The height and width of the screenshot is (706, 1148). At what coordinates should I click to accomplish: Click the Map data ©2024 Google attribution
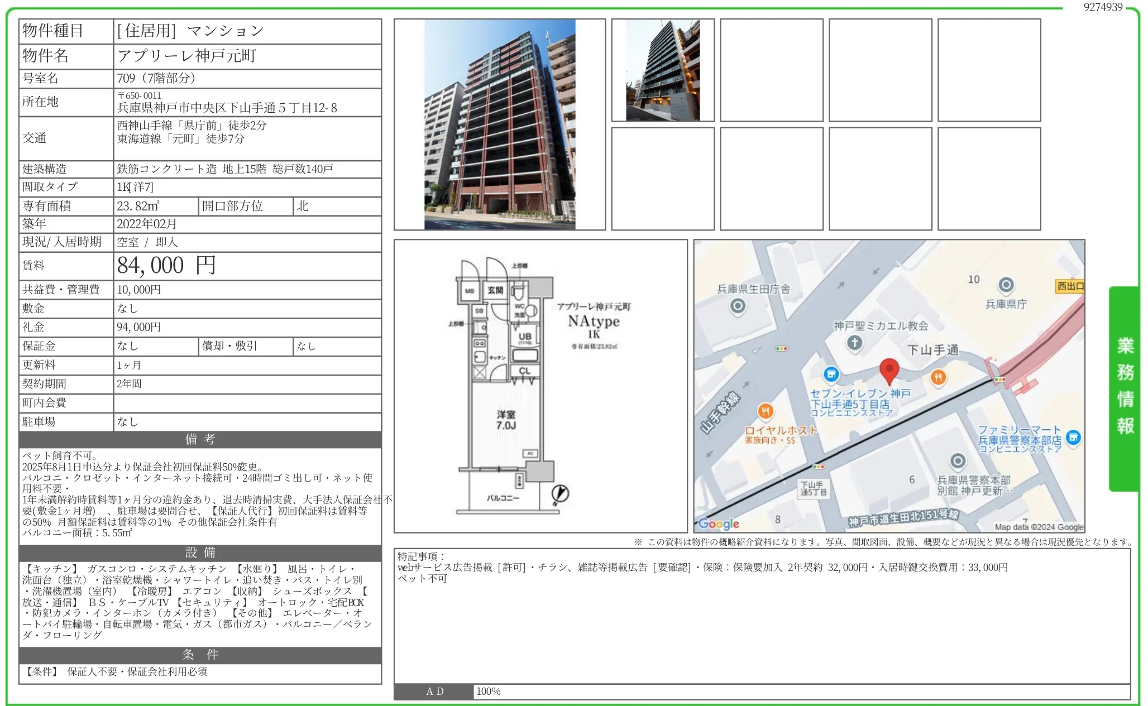[x=1039, y=527]
